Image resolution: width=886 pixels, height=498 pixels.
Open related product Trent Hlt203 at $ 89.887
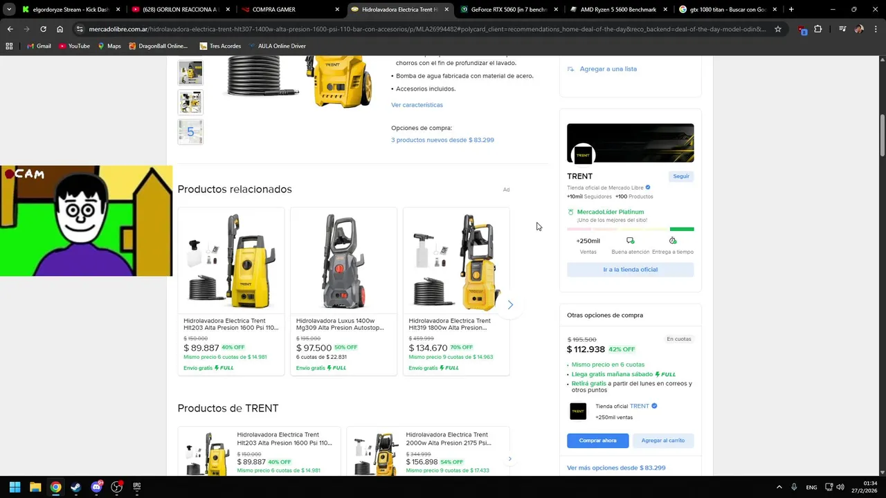[x=231, y=291]
